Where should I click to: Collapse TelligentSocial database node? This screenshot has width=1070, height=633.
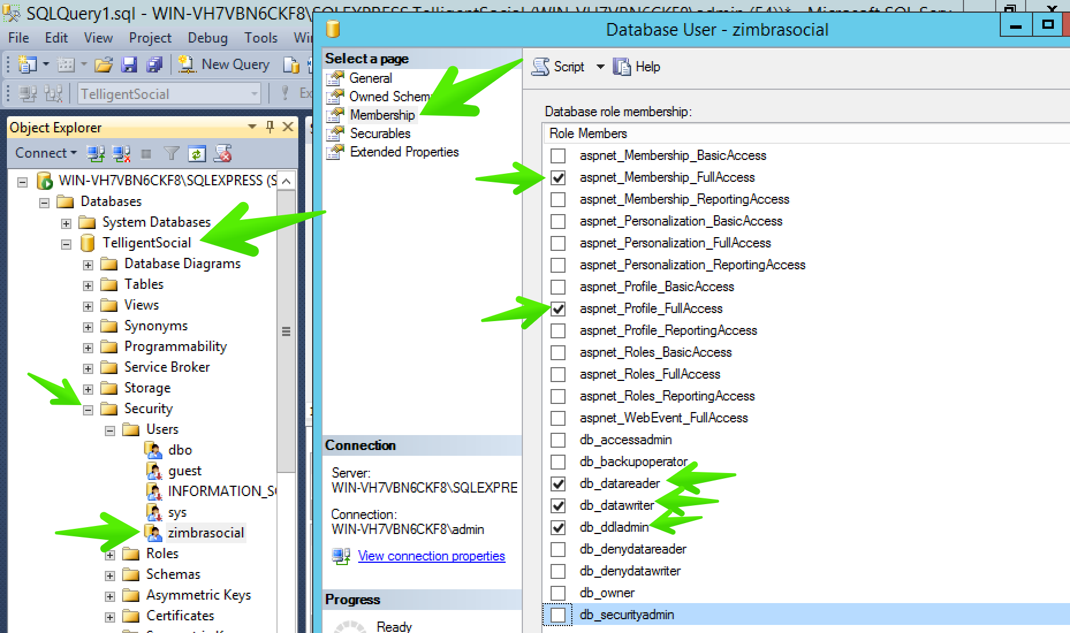[66, 244]
